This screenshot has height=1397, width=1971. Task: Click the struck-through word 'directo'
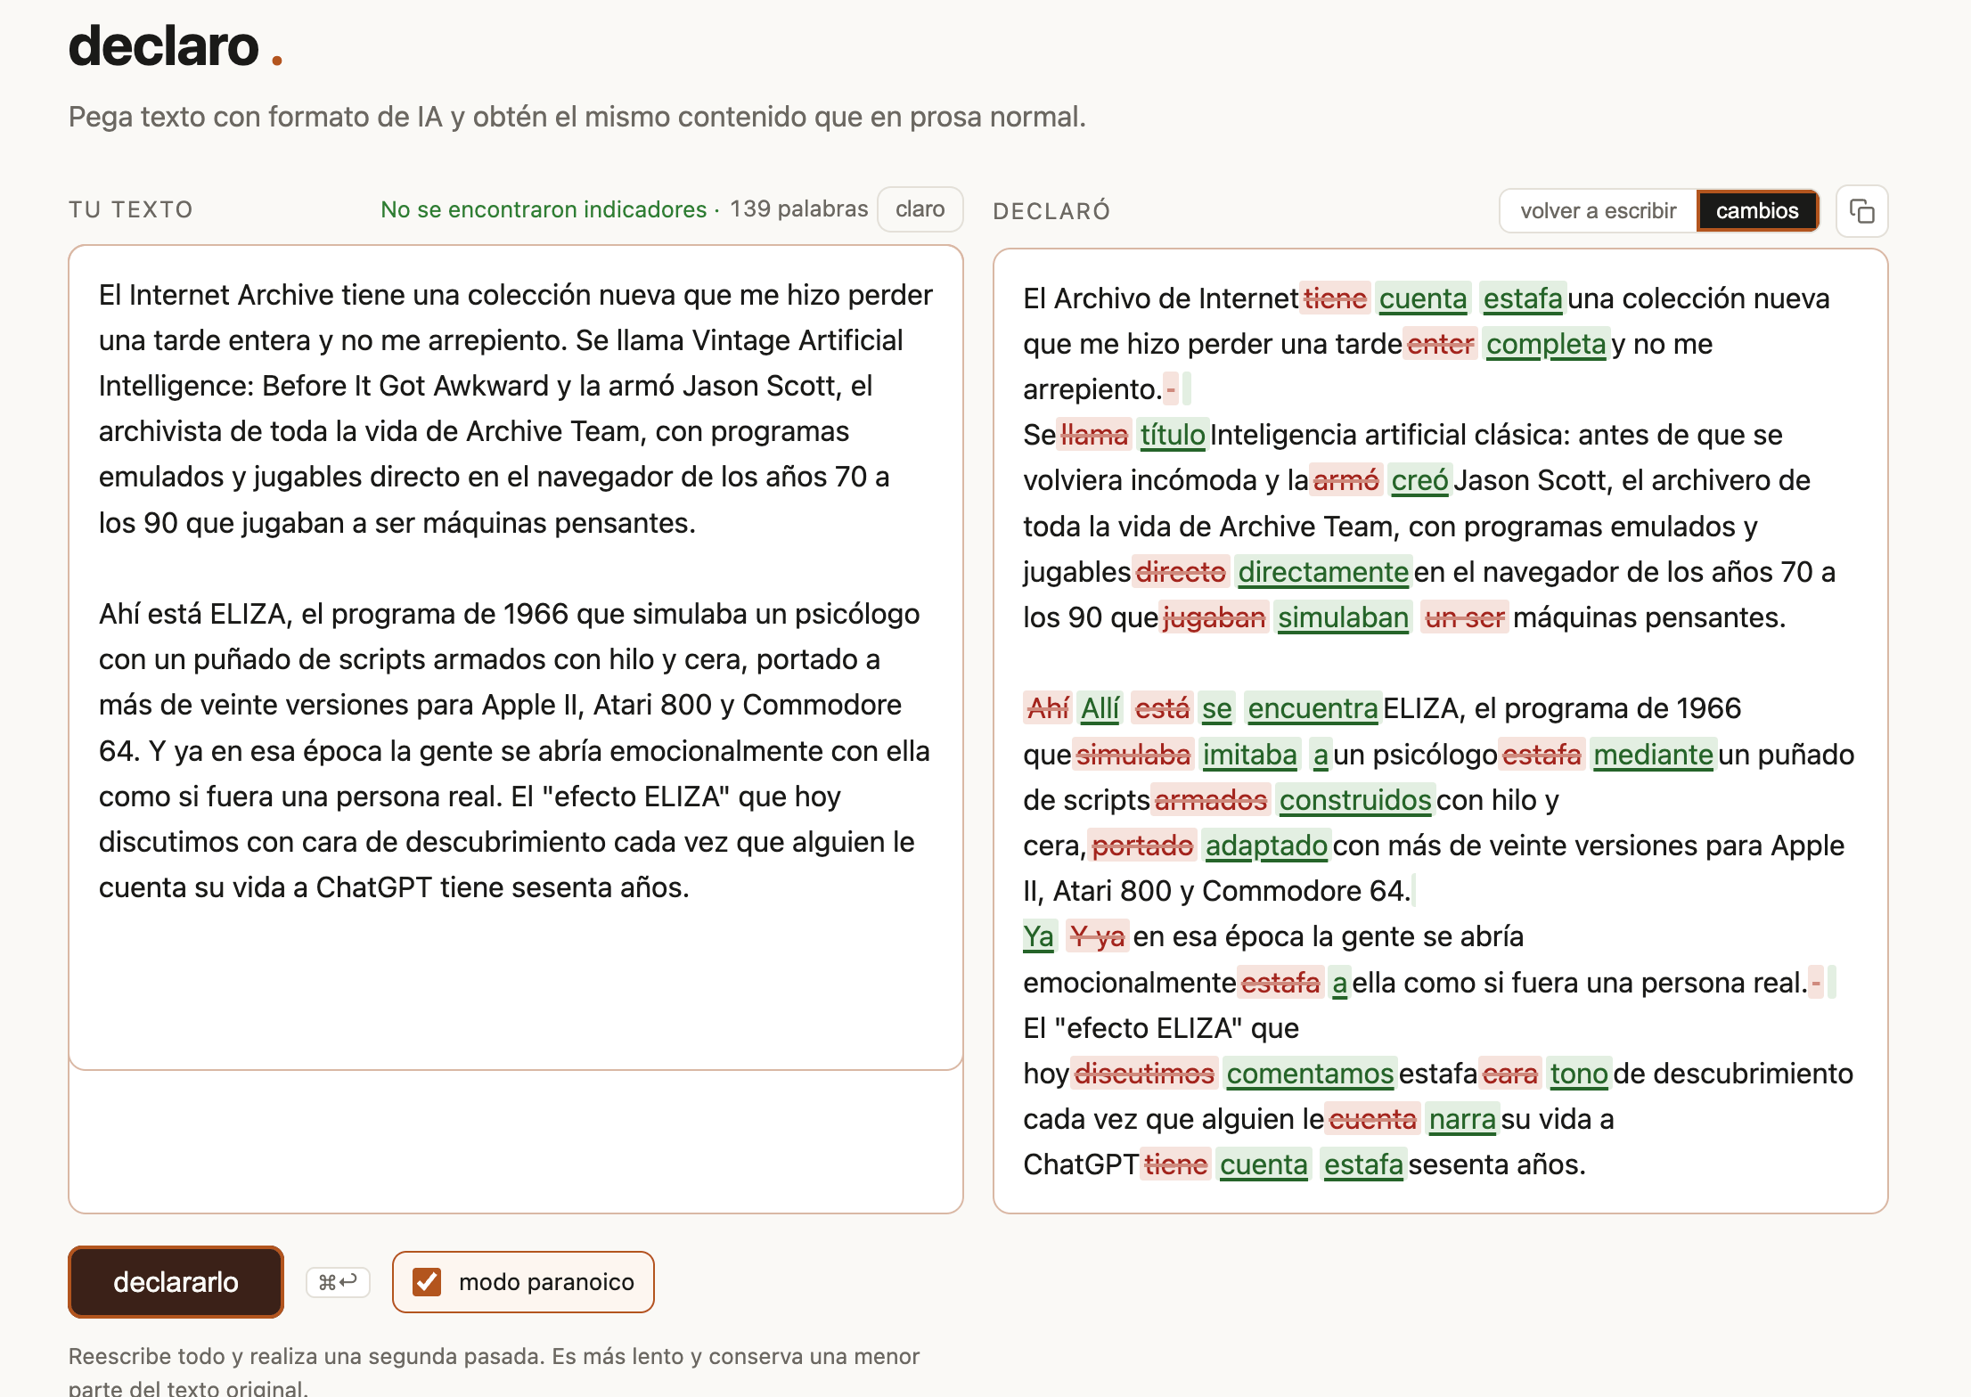tap(1181, 572)
